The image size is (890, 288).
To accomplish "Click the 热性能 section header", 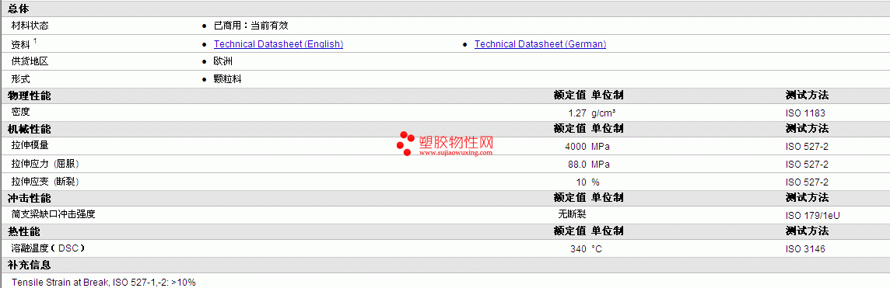I will click(x=24, y=231).
